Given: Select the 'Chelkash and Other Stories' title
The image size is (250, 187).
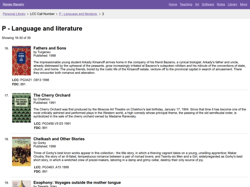Looking at the screenshot, I should tap(59, 139).
